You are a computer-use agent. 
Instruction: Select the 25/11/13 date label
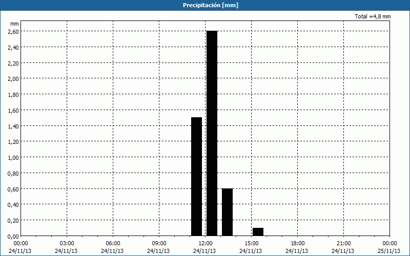389,251
